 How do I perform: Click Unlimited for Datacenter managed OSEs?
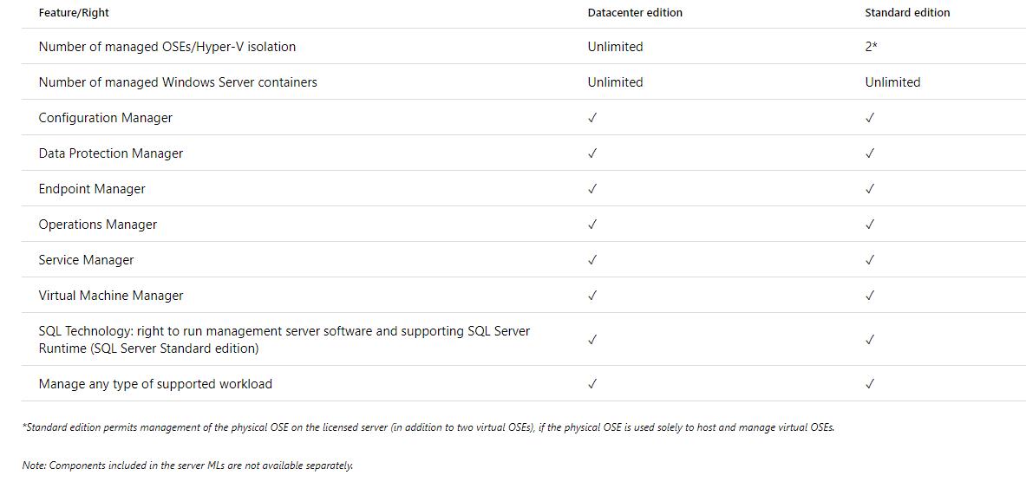click(x=615, y=47)
